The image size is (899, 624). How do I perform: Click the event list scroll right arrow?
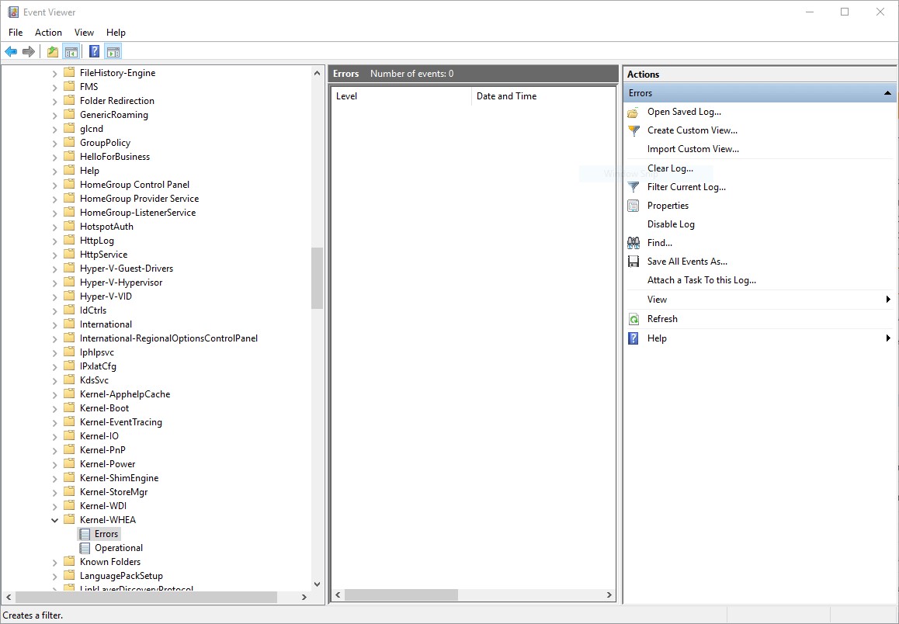[609, 595]
